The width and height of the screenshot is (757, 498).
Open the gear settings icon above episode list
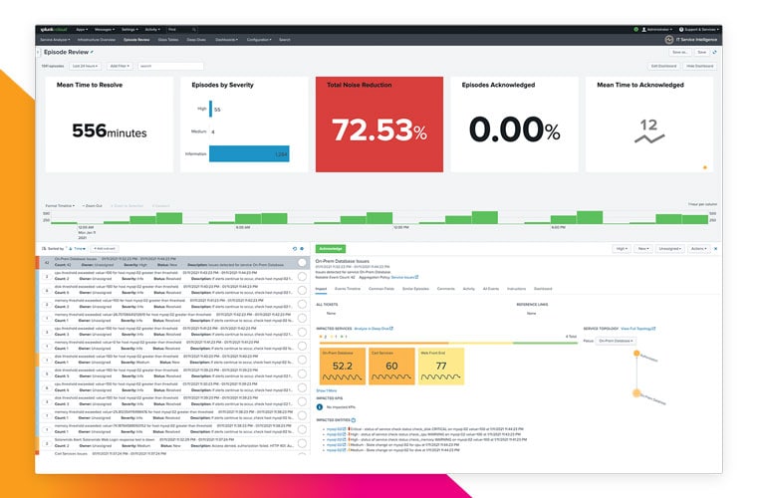(x=302, y=249)
